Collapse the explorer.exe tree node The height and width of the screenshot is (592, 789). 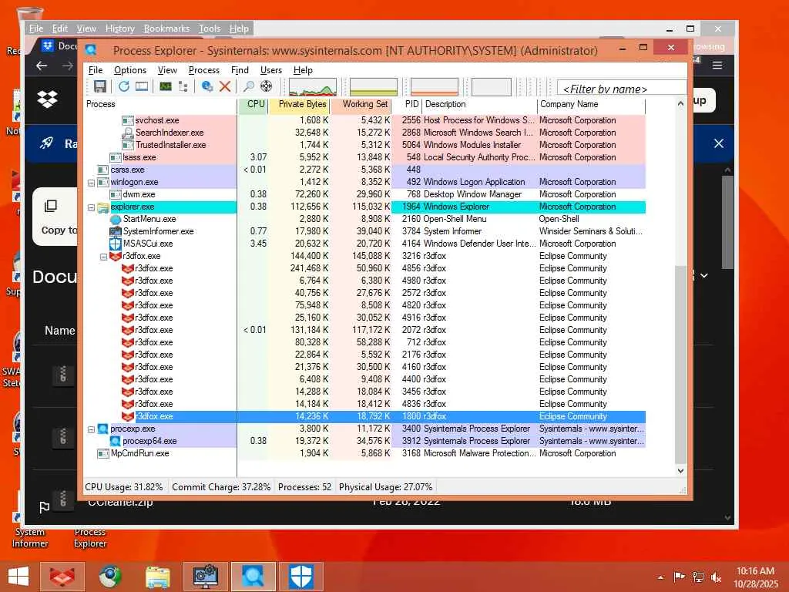(x=91, y=207)
